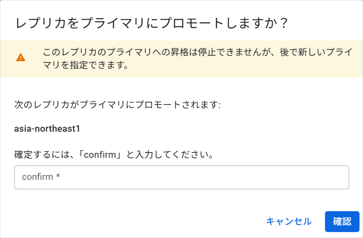Click the question mark ending the dialog title
363x238 pixels.
[x=282, y=24]
